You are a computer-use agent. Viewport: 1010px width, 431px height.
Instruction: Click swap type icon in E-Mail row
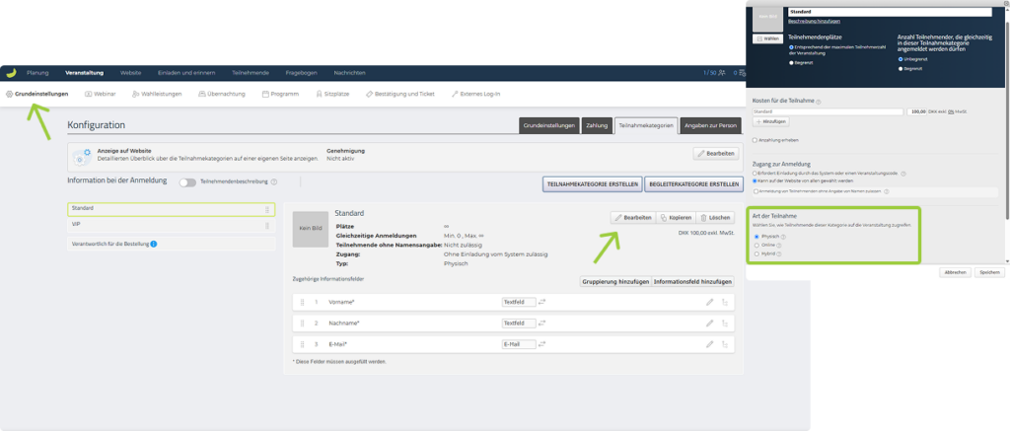click(542, 344)
